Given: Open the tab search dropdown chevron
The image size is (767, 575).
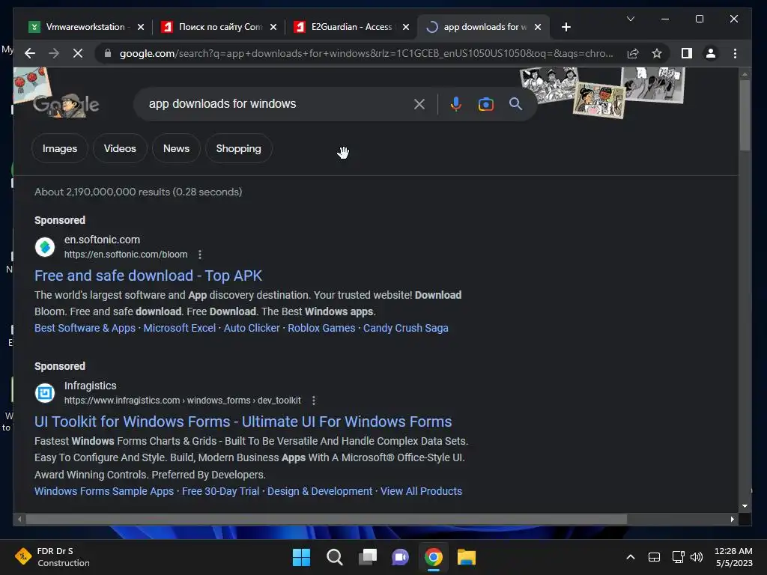Looking at the screenshot, I should 631,19.
